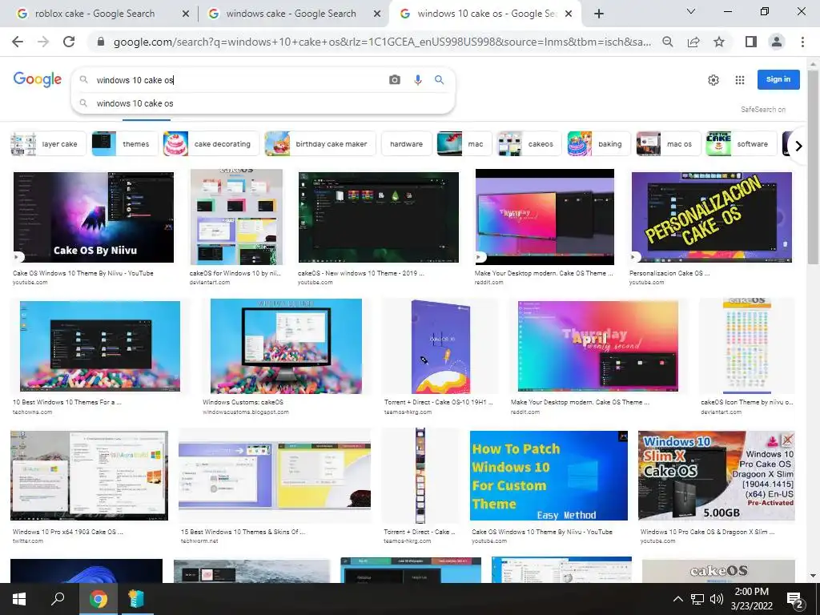820x615 pixels.
Task: Click the Google logo
Action: pos(37,79)
